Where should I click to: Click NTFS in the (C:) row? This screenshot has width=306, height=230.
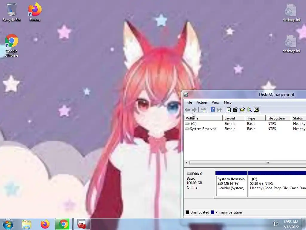coord(272,124)
